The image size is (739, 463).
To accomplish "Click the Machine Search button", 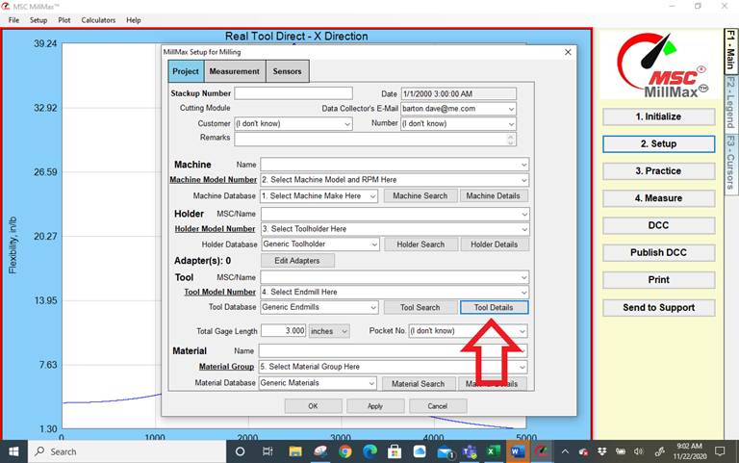I will 420,195.
